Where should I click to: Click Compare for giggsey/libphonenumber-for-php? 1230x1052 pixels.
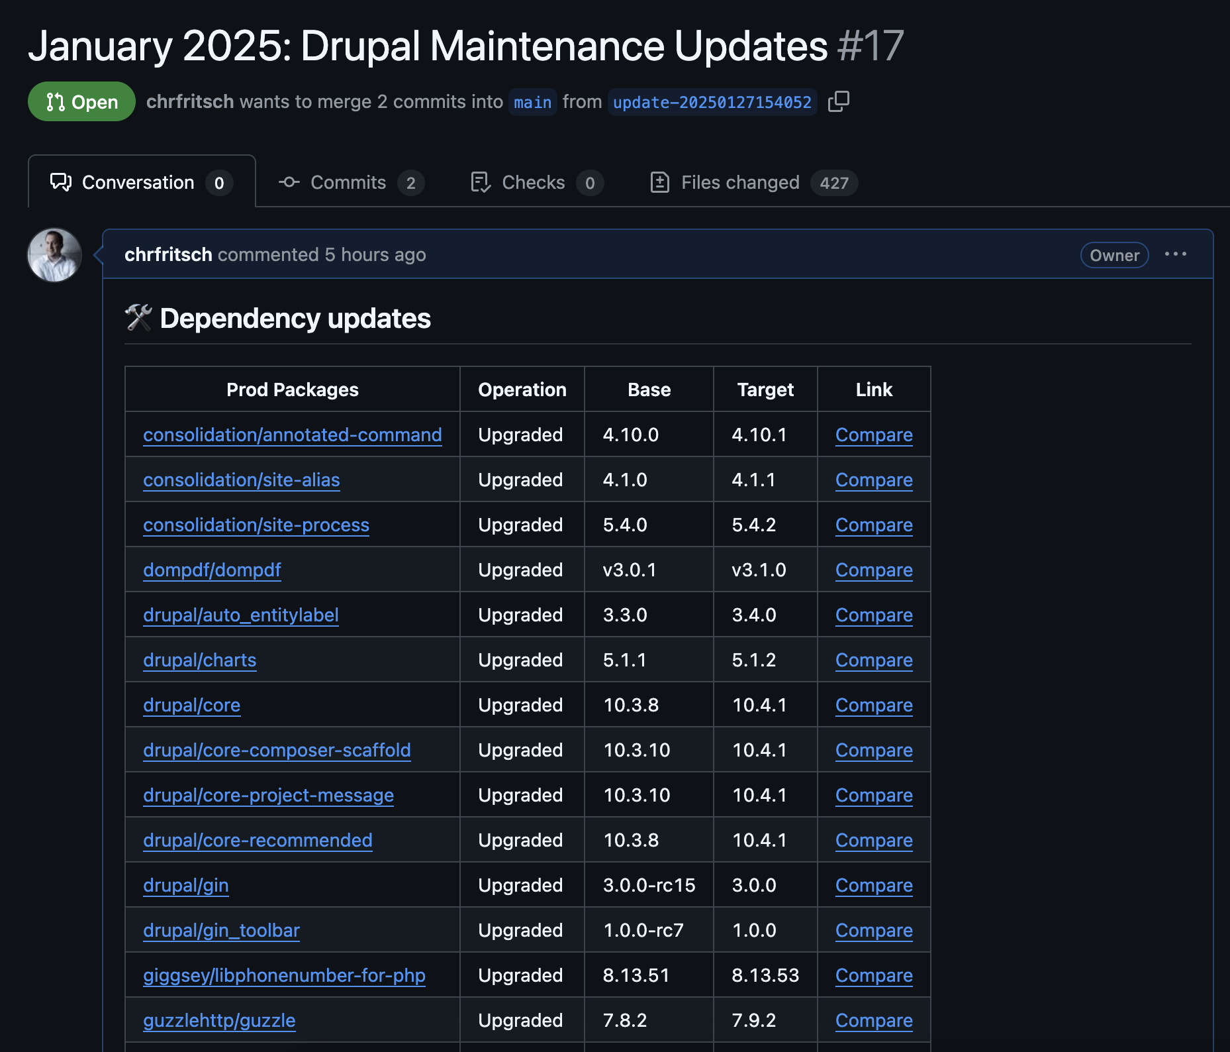pos(874,975)
